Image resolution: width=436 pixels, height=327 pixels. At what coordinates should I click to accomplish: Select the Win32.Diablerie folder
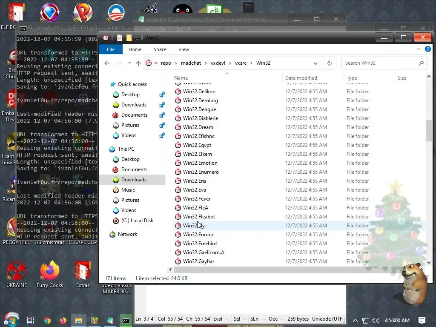click(x=200, y=118)
